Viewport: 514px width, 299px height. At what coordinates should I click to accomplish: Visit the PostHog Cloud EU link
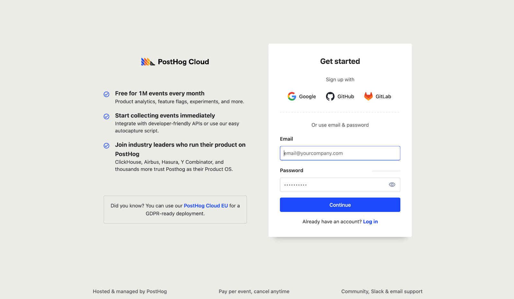206,205
